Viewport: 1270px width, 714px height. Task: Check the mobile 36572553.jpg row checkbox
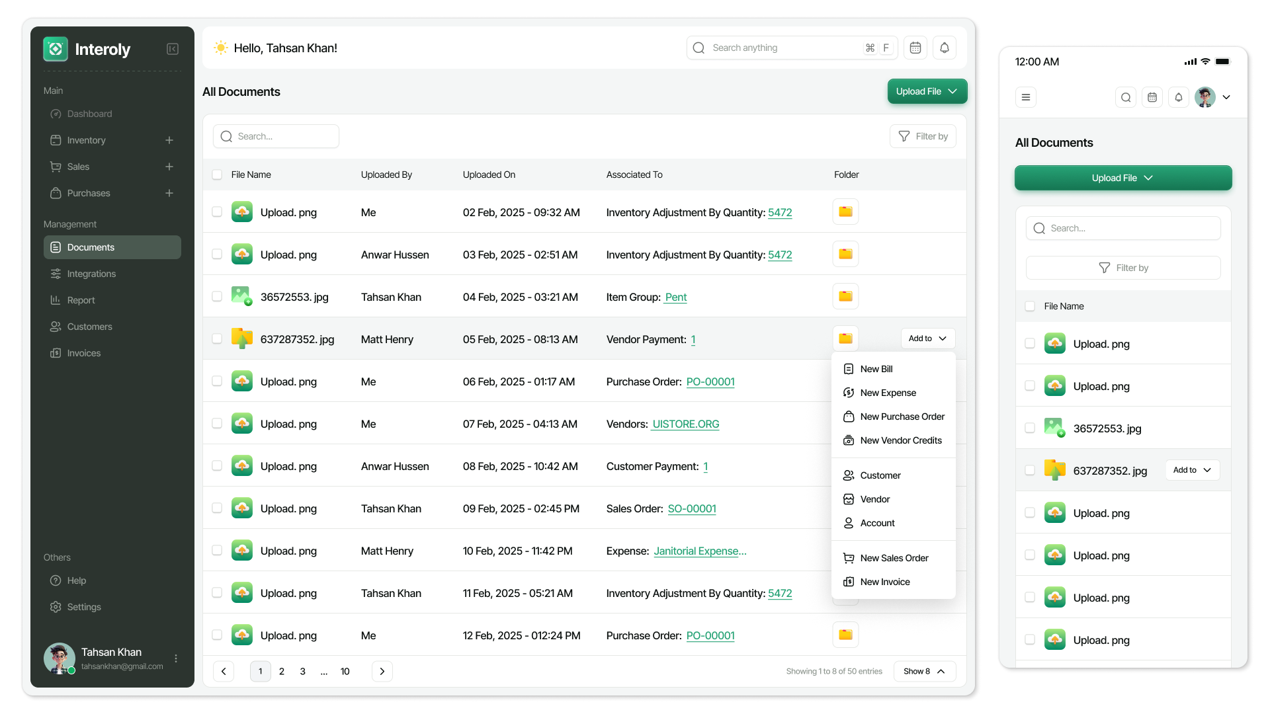pos(1030,428)
